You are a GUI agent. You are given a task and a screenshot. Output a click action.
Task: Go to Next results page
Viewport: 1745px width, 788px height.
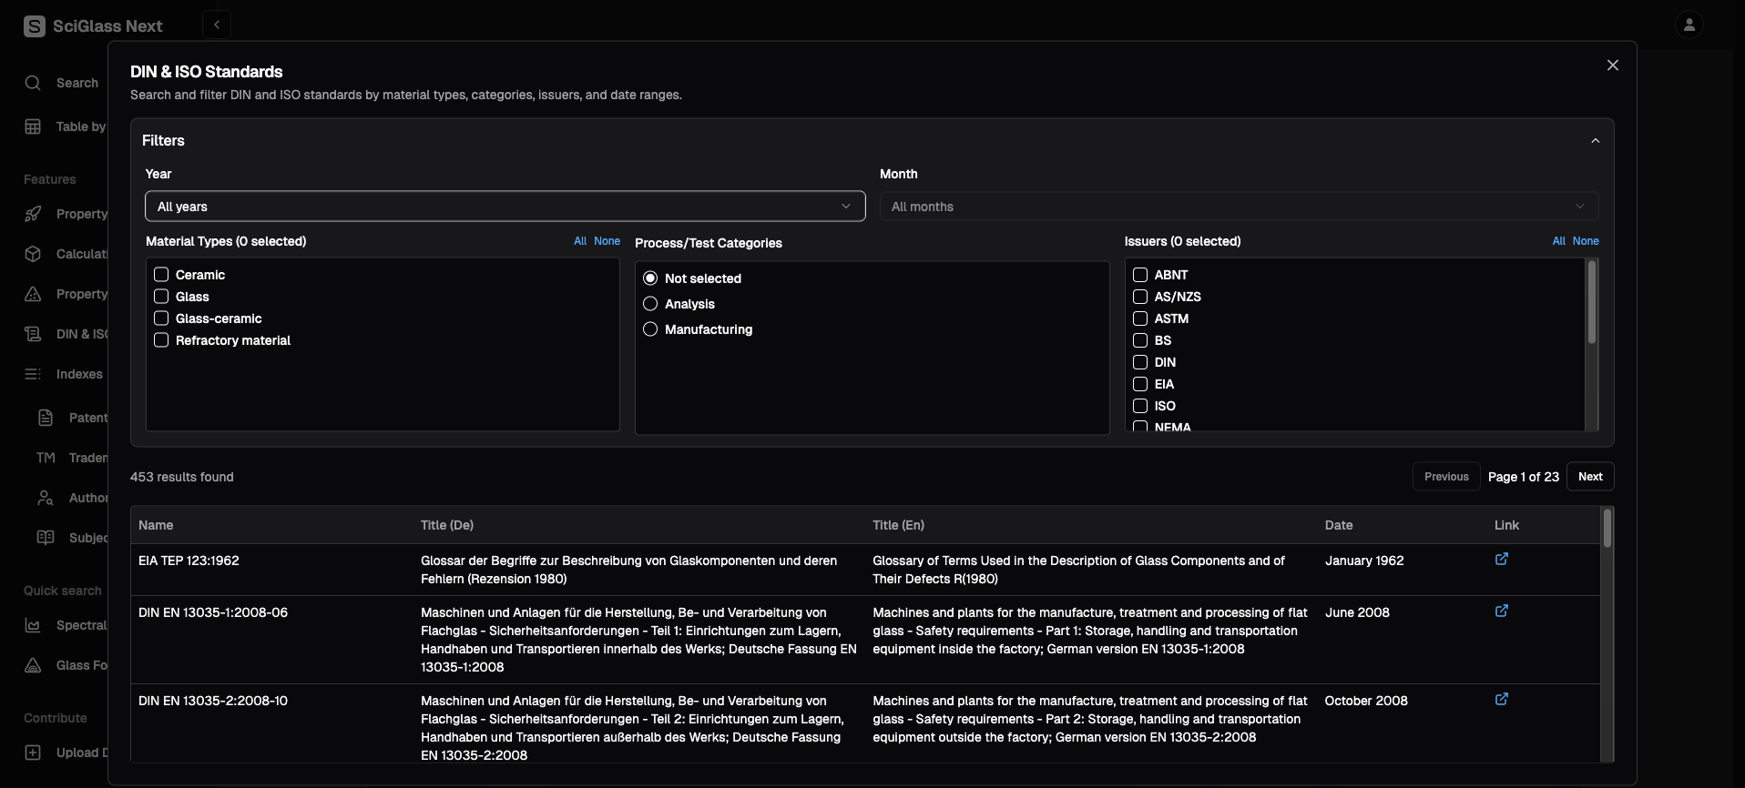1590,477
